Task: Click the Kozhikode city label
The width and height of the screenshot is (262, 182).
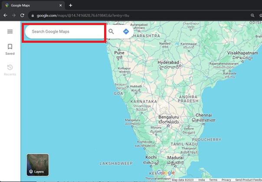Action: click(x=145, y=142)
